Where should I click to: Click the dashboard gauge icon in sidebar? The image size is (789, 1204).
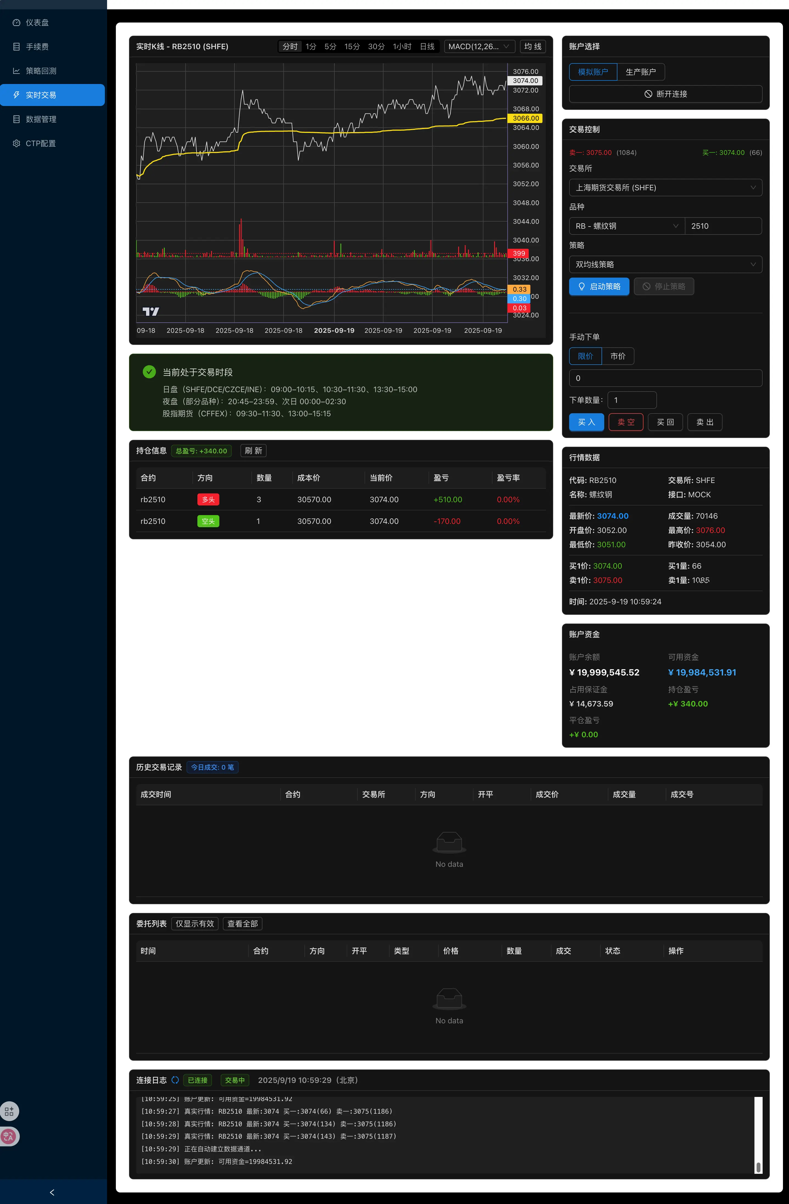(x=16, y=22)
